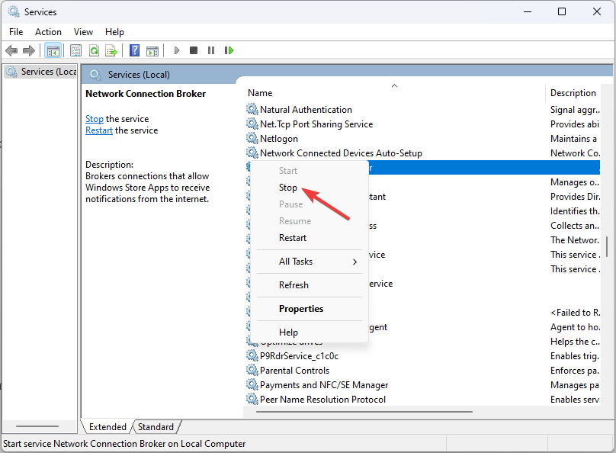Select the P9RdrService_c1c0c service
Viewport: 616px width, 453px height.
pos(299,356)
